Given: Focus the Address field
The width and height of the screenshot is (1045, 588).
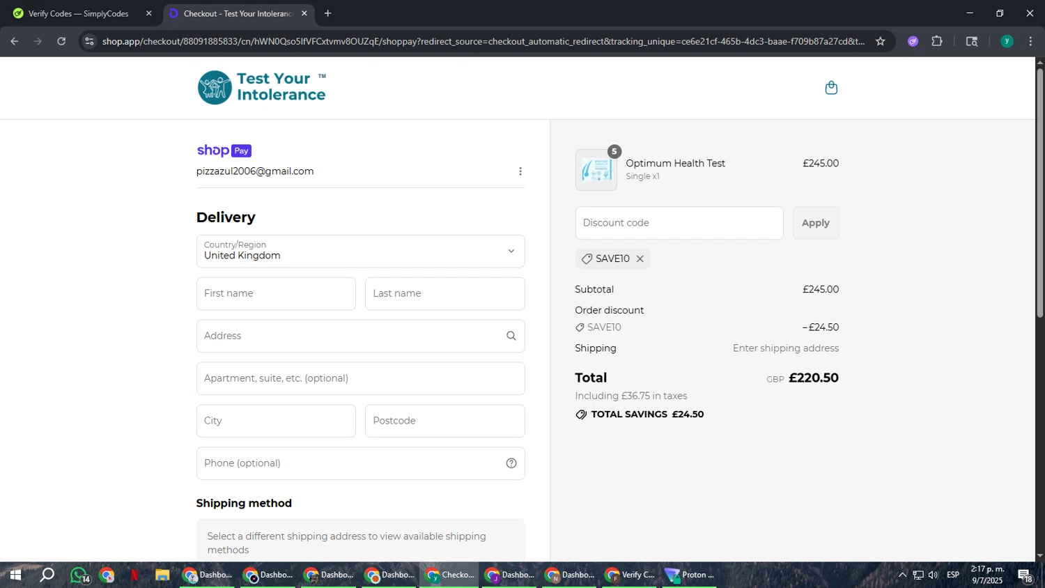Looking at the screenshot, I should click(x=360, y=336).
